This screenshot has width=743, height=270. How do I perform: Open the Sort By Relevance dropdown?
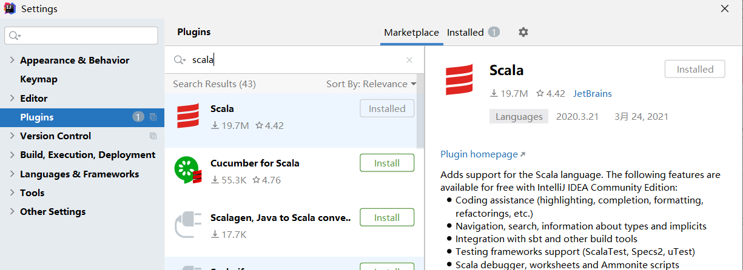pos(371,84)
